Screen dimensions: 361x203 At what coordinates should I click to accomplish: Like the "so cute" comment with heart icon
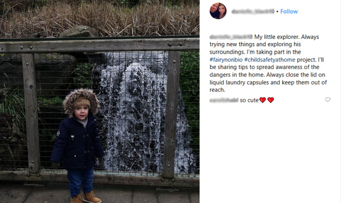click(x=327, y=100)
